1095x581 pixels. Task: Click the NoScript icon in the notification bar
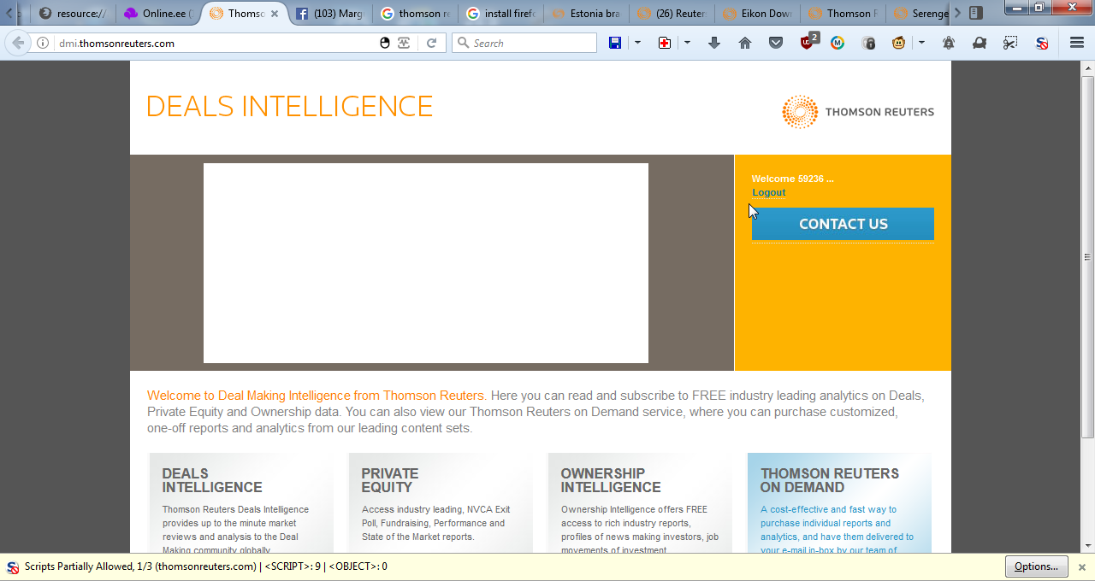pyautogui.click(x=13, y=566)
